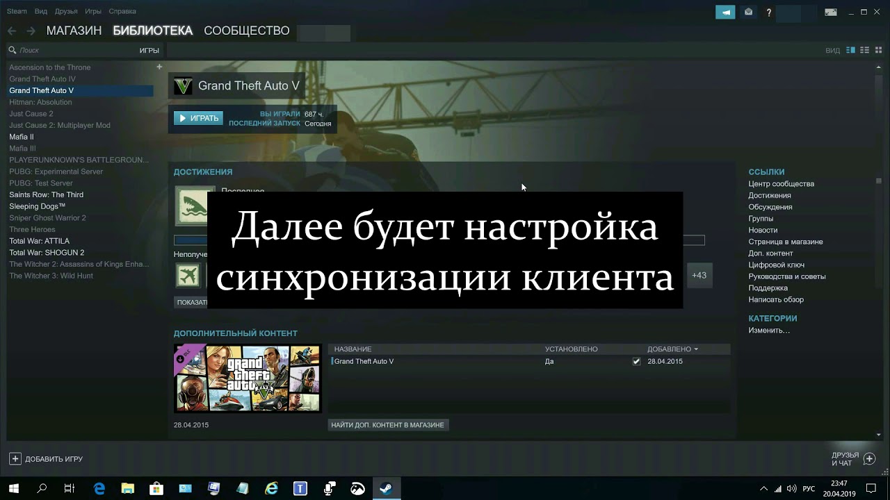Select The Witcher 3: Wild Hunt
This screenshot has height=500, width=890.
click(51, 276)
